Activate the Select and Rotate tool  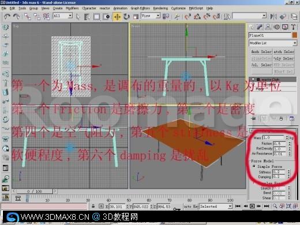(x=126, y=17)
